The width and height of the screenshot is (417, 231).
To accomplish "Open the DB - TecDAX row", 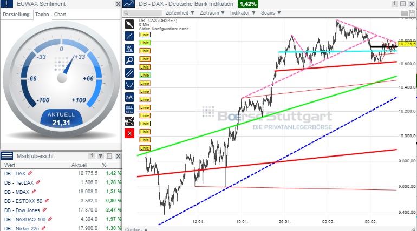I will point(61,182).
